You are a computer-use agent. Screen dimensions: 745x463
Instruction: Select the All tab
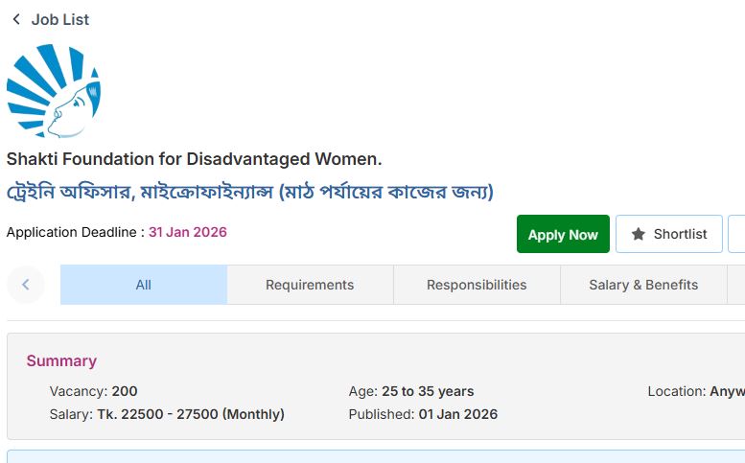coord(144,285)
